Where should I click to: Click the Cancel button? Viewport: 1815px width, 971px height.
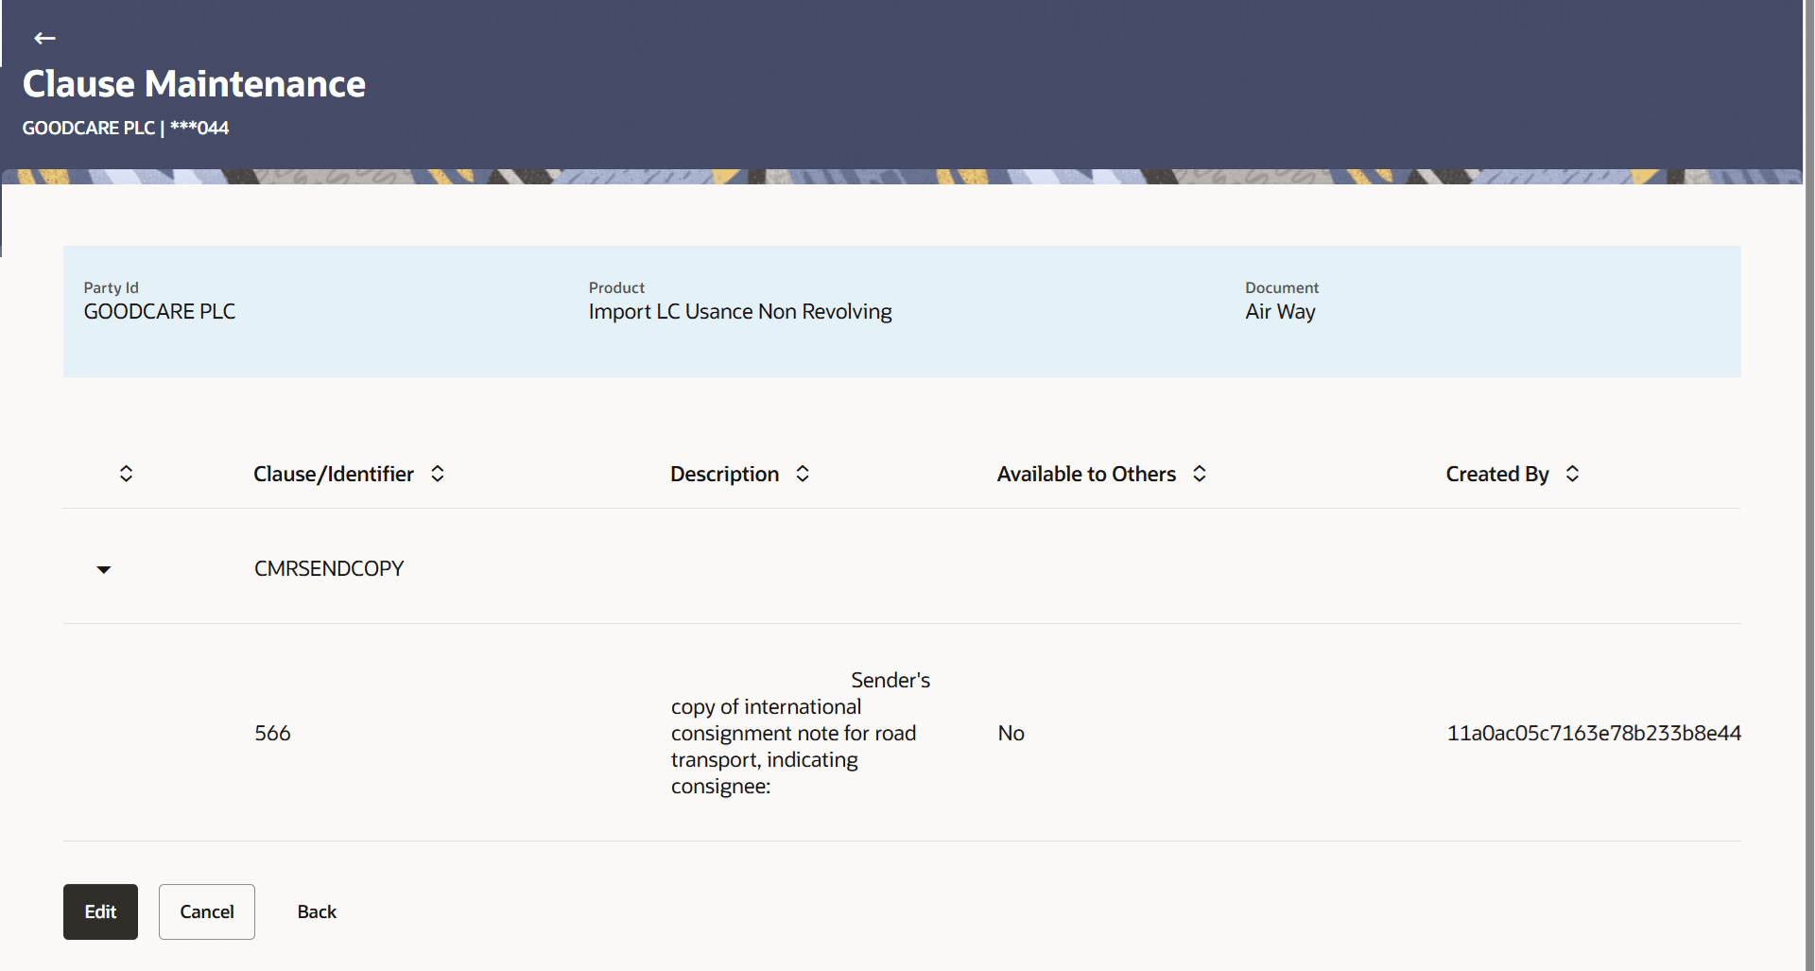click(x=206, y=911)
